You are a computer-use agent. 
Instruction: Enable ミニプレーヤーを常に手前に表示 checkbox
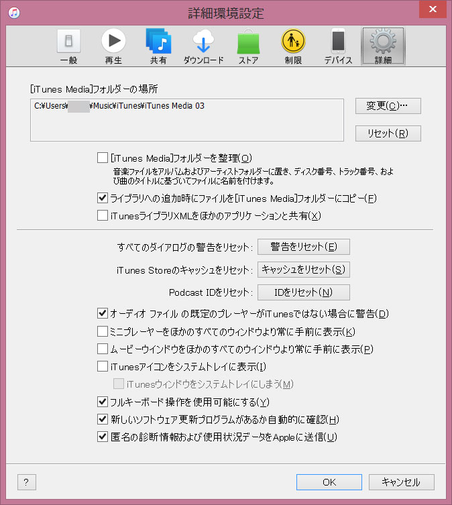click(x=103, y=331)
